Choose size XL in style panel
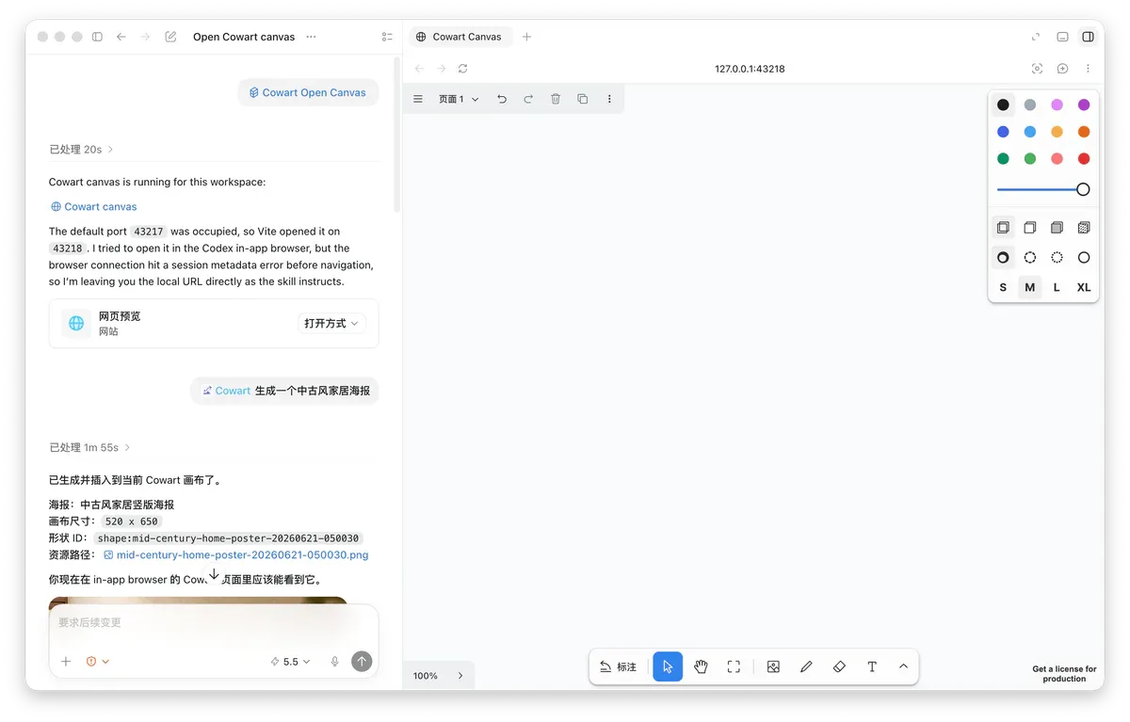 pos(1084,287)
